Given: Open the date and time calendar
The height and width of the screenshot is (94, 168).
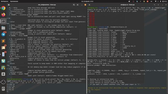Looking at the screenshot, I should [87, 1].
